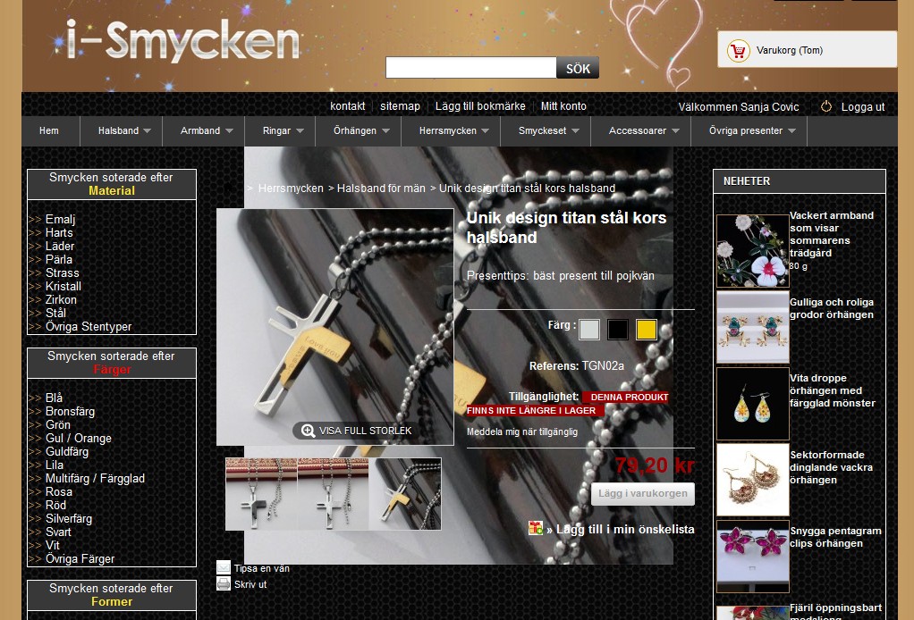Open the sitemap link
The width and height of the screenshot is (914, 620).
tap(400, 106)
